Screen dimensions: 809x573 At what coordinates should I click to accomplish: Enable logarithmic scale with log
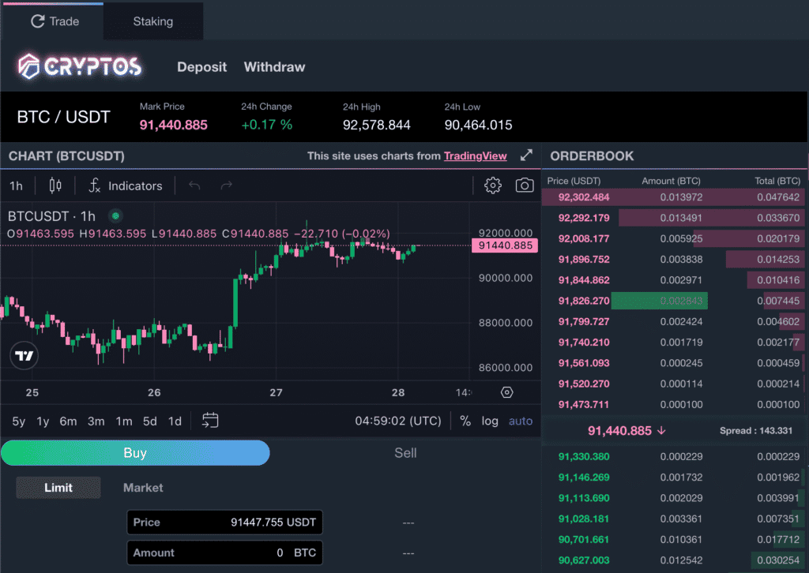(x=490, y=421)
